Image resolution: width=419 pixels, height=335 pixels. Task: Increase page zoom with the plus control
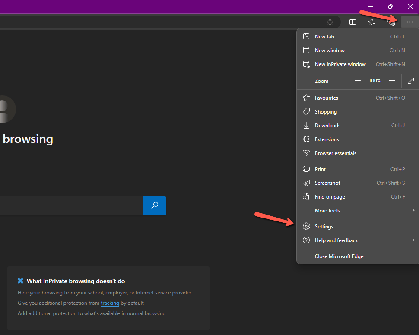(x=392, y=80)
